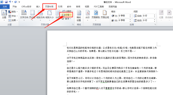Increase the right indent with up spinner
The width and height of the screenshot is (173, 95).
point(130,19)
